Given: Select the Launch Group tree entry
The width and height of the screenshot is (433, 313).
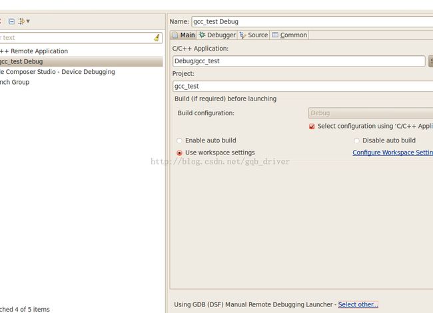Looking at the screenshot, I should 15,83.
